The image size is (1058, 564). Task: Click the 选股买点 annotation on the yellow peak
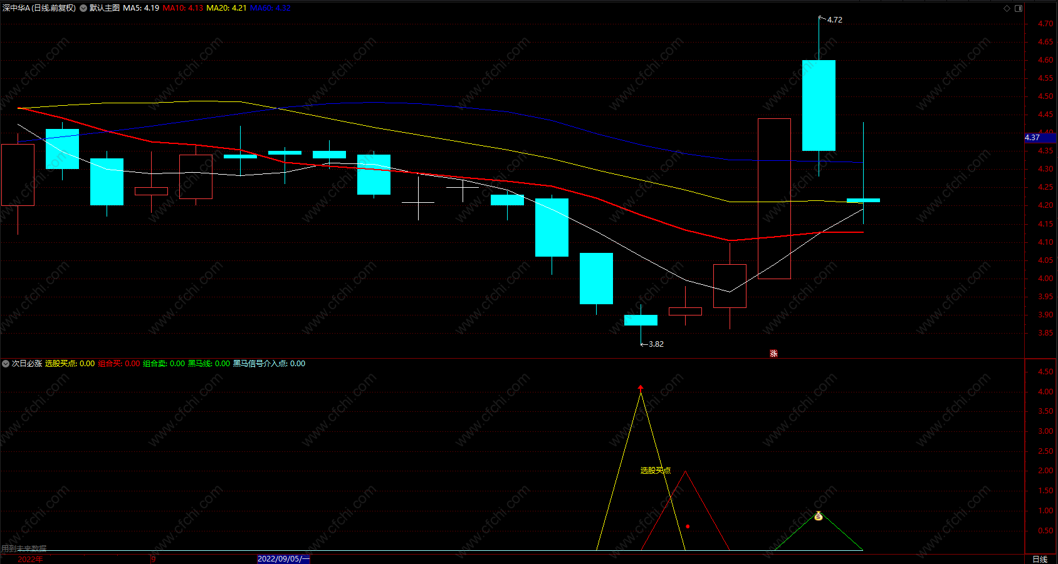[656, 471]
